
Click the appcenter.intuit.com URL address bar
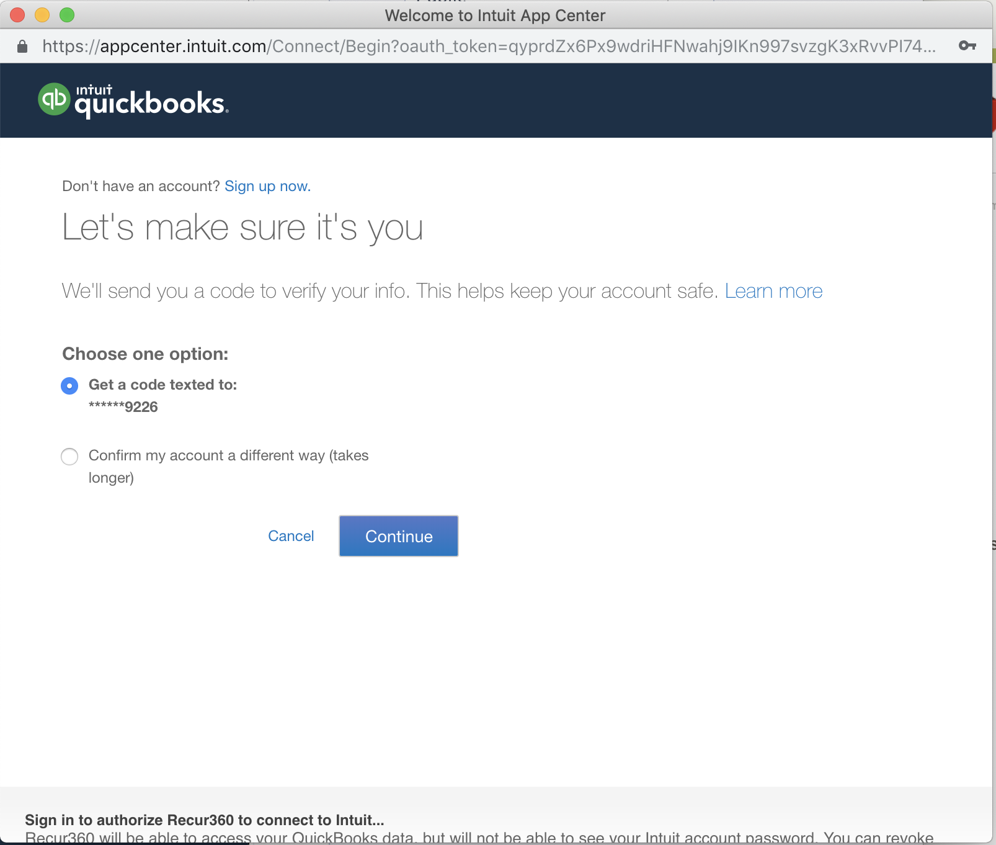[489, 47]
